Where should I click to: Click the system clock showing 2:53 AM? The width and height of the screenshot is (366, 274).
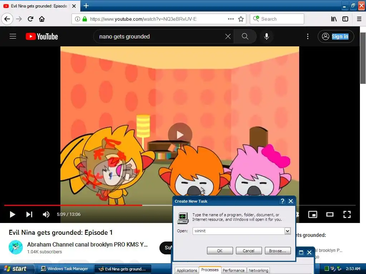[x=353, y=269]
